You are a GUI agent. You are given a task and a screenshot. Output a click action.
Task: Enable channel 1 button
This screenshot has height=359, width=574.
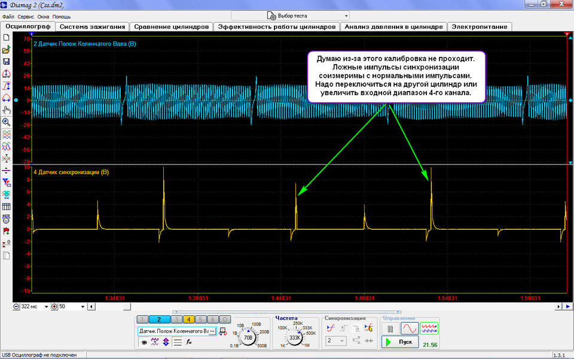pos(142,320)
